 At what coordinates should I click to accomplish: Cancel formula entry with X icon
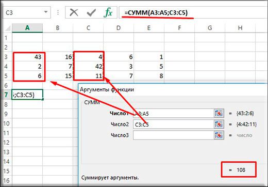[74, 12]
